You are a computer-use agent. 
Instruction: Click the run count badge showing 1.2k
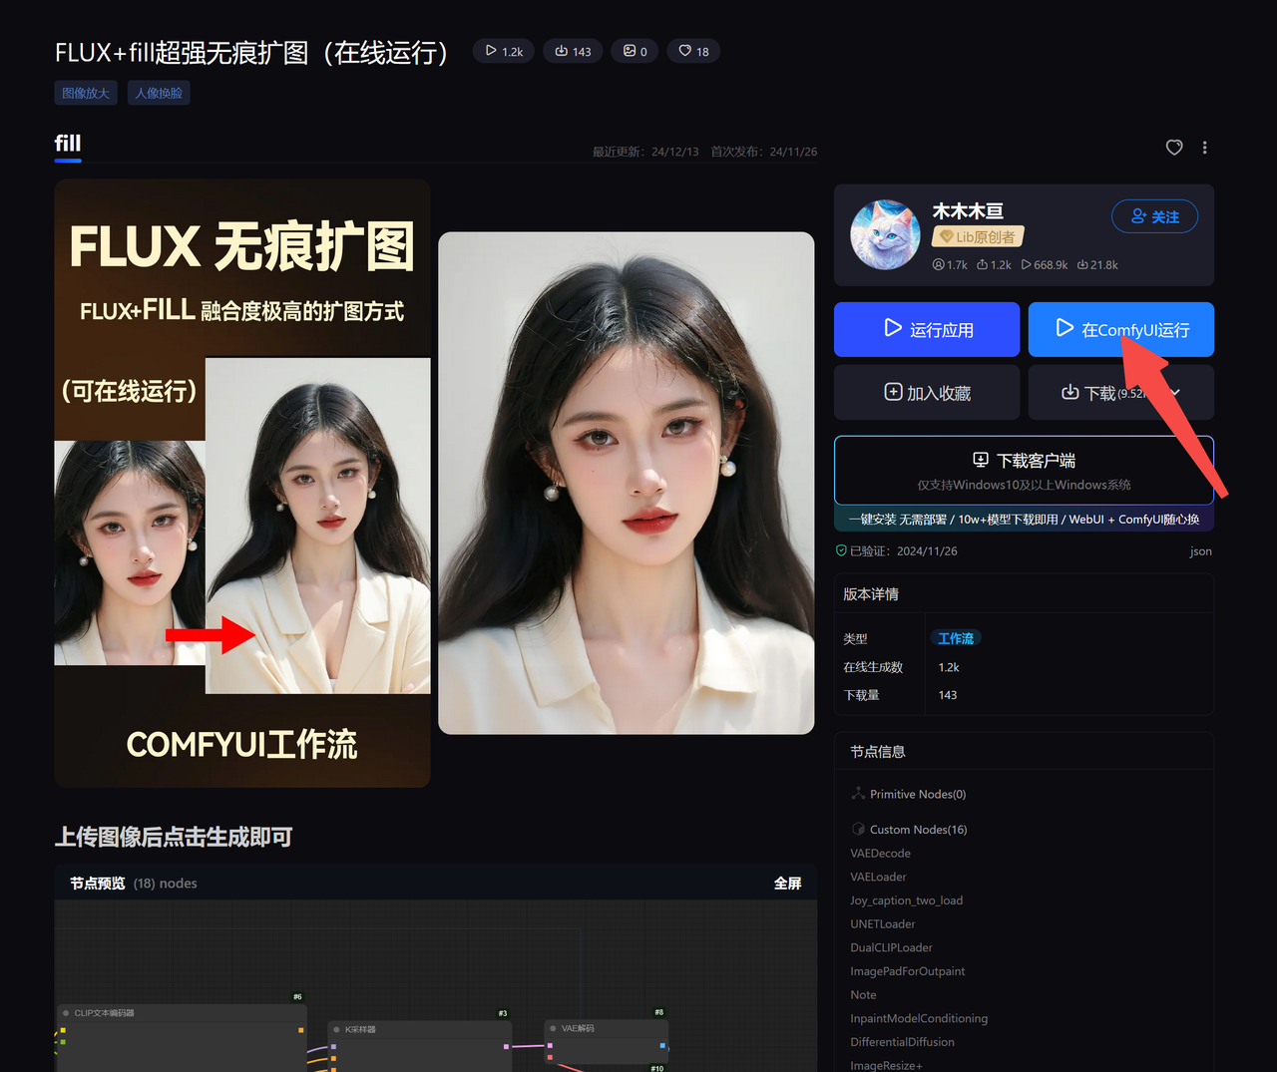504,51
